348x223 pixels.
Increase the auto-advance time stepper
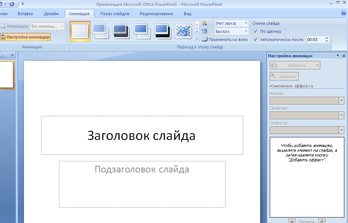pyautogui.click(x=327, y=38)
